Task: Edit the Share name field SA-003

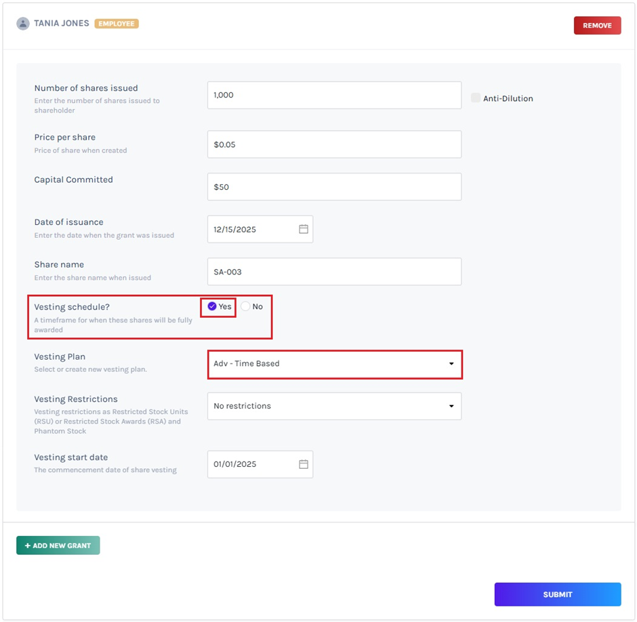Action: coord(333,272)
